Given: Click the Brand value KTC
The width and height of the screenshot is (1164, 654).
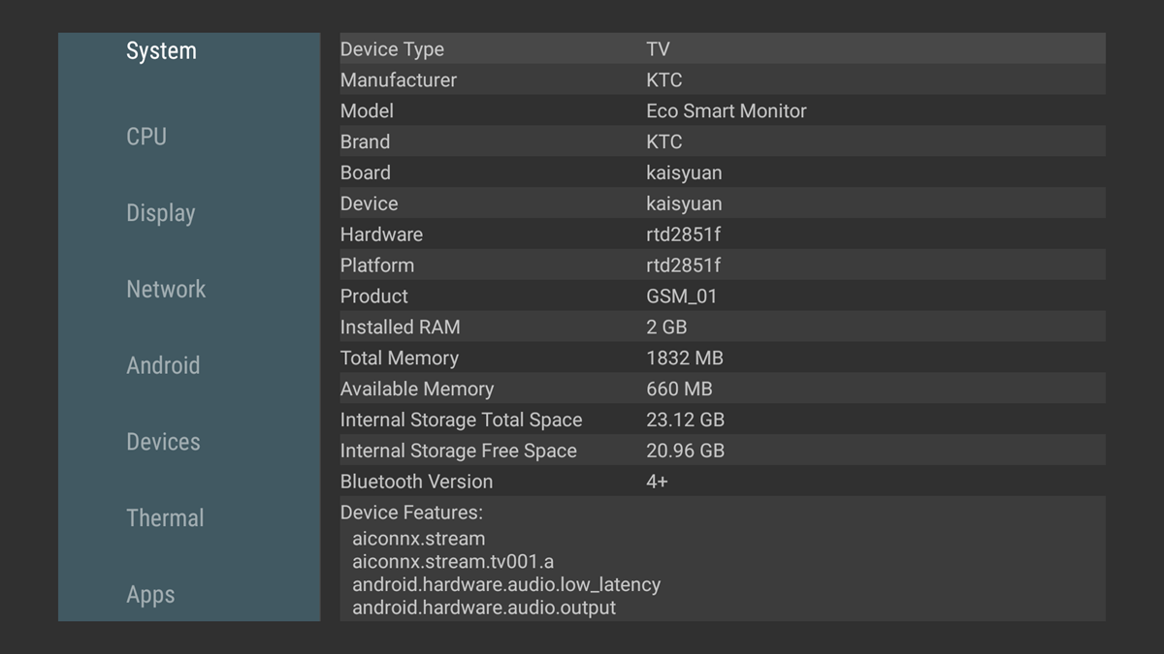Looking at the screenshot, I should point(664,142).
